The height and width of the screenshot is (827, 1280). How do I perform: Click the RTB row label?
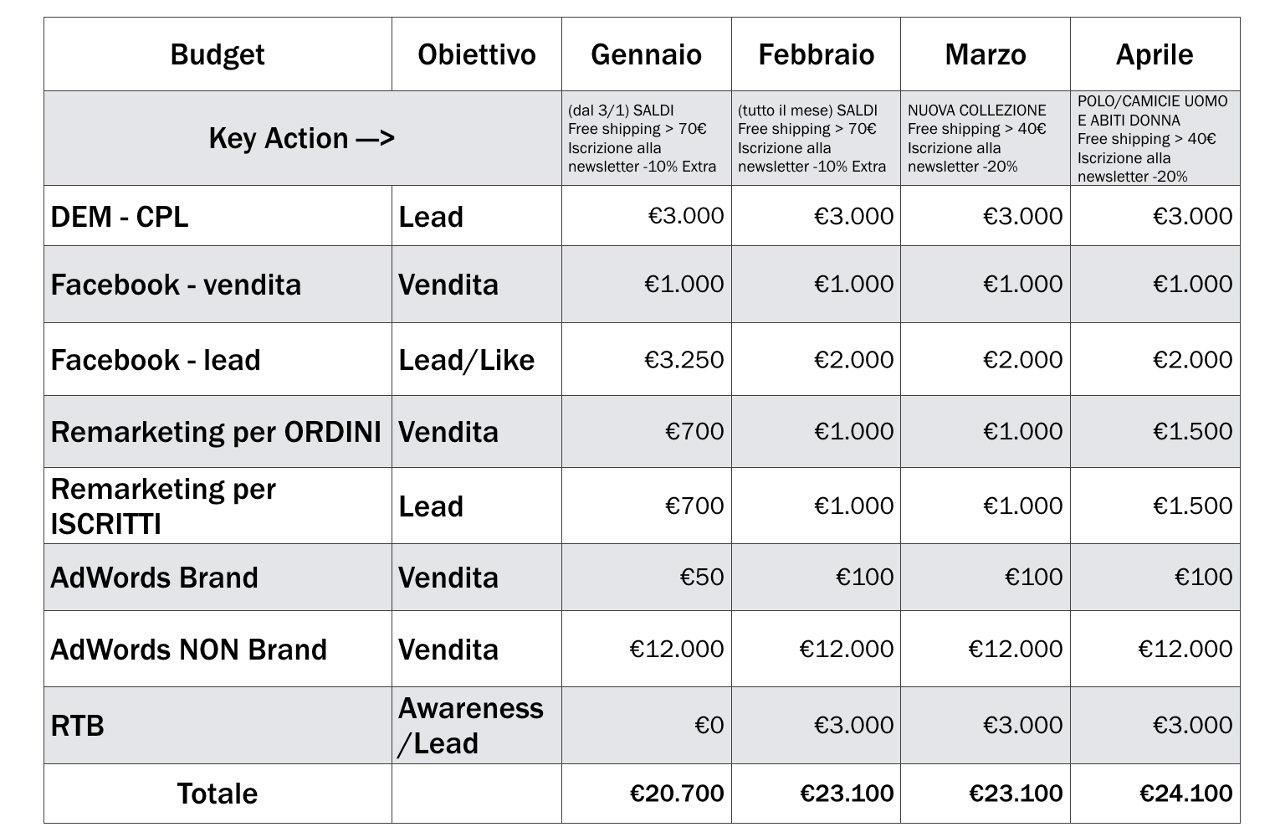coord(78,726)
